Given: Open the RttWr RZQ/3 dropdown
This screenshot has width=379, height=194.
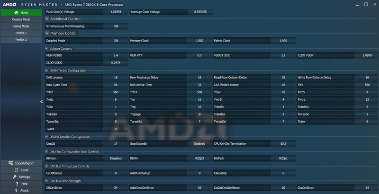Looking at the screenshot, I should 199,159.
